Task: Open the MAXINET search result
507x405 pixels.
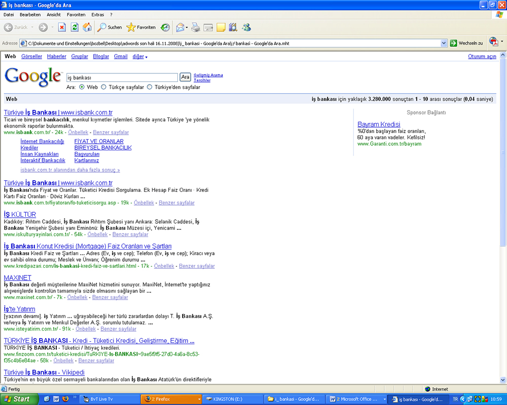Action: (17, 278)
